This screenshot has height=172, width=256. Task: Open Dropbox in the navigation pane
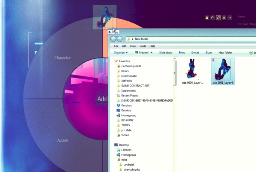(127, 105)
